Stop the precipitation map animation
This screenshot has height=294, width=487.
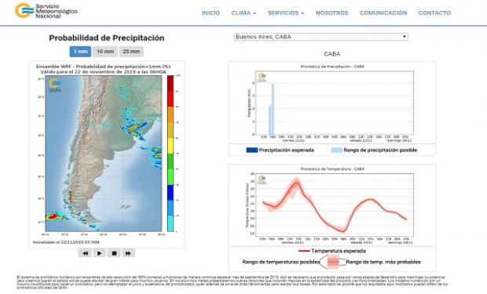[114, 253]
